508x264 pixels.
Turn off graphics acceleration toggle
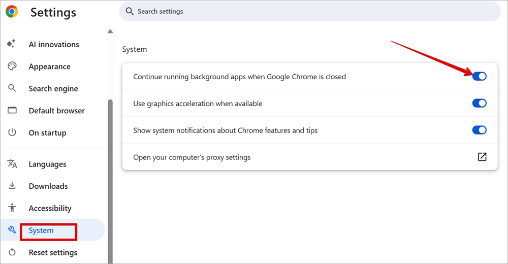click(x=479, y=103)
